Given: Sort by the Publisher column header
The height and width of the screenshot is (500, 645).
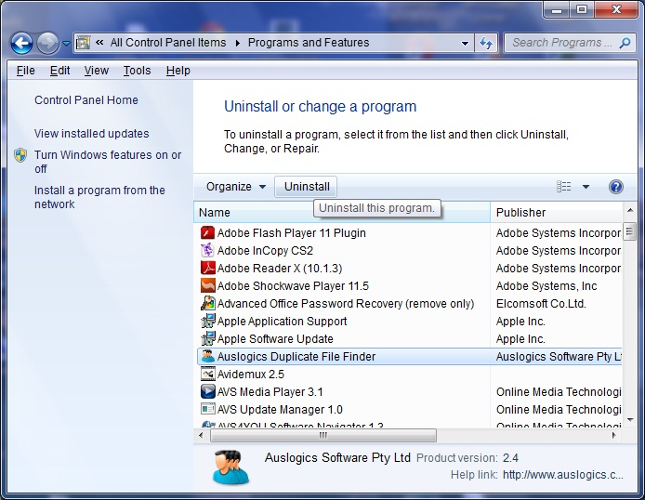Looking at the screenshot, I should point(556,213).
